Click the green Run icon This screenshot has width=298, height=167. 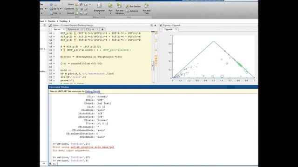tap(110, 6)
